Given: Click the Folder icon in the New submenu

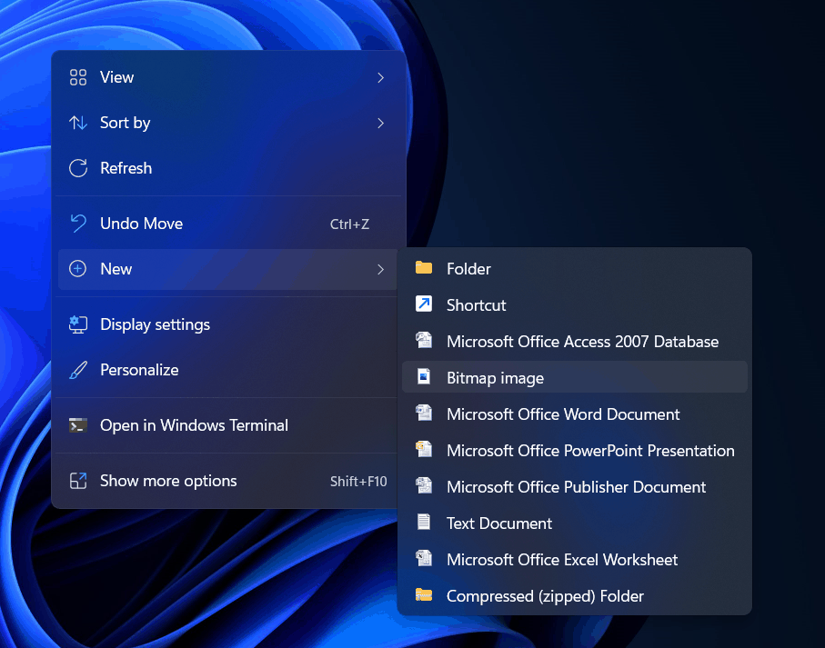Looking at the screenshot, I should pyautogui.click(x=424, y=268).
